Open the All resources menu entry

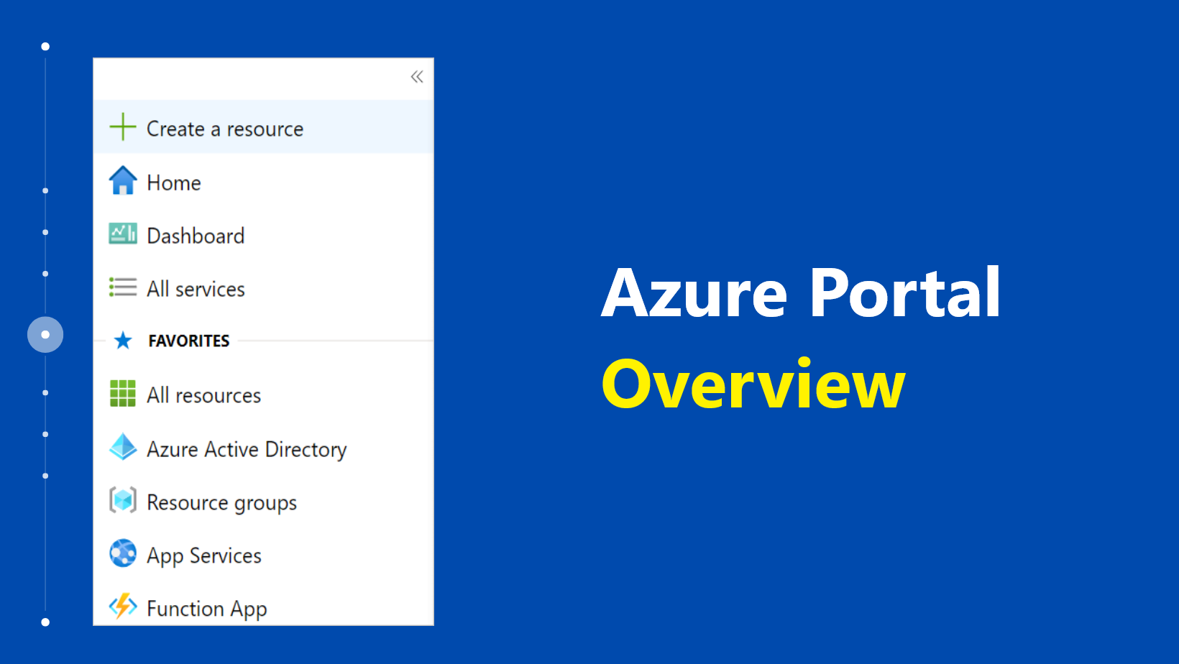click(203, 395)
